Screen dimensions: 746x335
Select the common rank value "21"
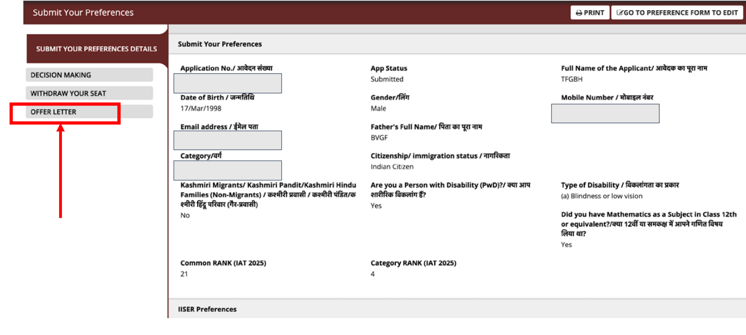point(184,274)
